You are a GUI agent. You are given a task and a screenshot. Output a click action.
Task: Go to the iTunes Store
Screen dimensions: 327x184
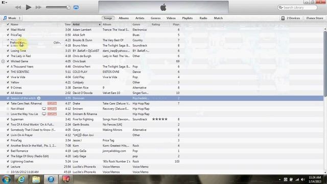(315, 18)
